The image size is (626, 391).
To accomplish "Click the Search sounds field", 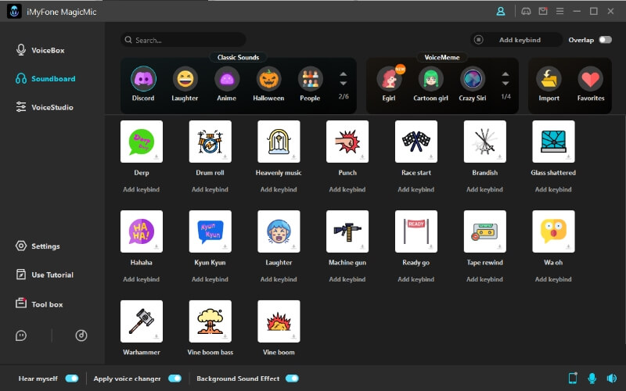I will pos(183,40).
